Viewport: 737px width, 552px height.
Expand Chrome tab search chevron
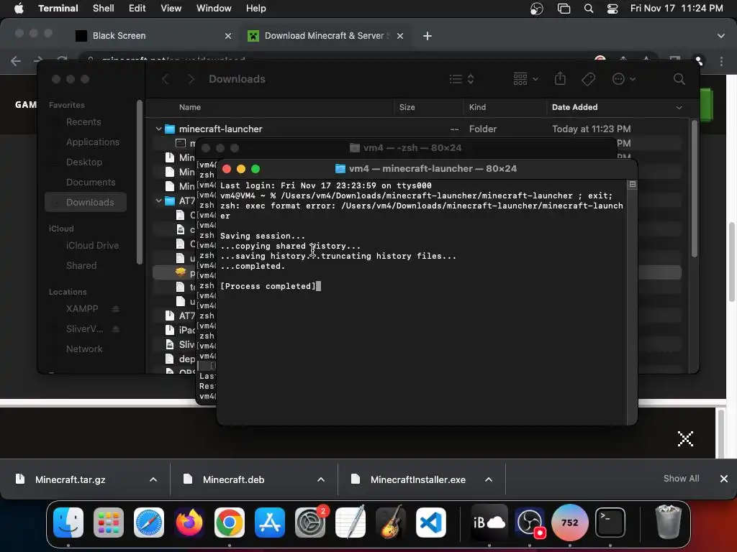[721, 36]
